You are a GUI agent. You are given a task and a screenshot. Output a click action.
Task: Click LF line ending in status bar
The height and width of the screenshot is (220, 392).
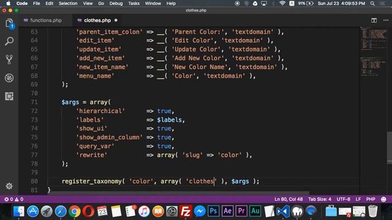click(358, 199)
